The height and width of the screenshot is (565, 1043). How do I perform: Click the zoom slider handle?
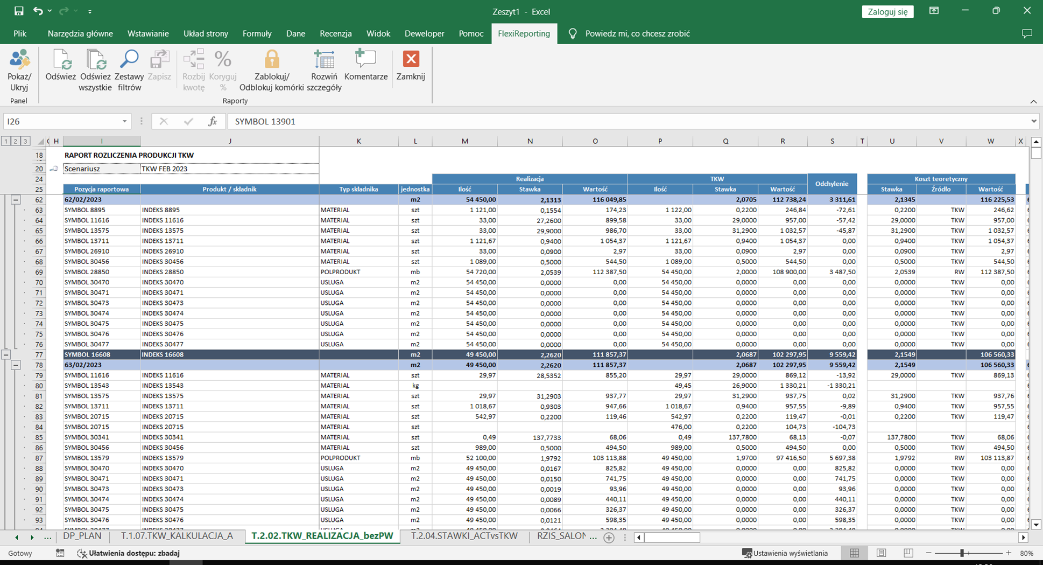(x=962, y=553)
